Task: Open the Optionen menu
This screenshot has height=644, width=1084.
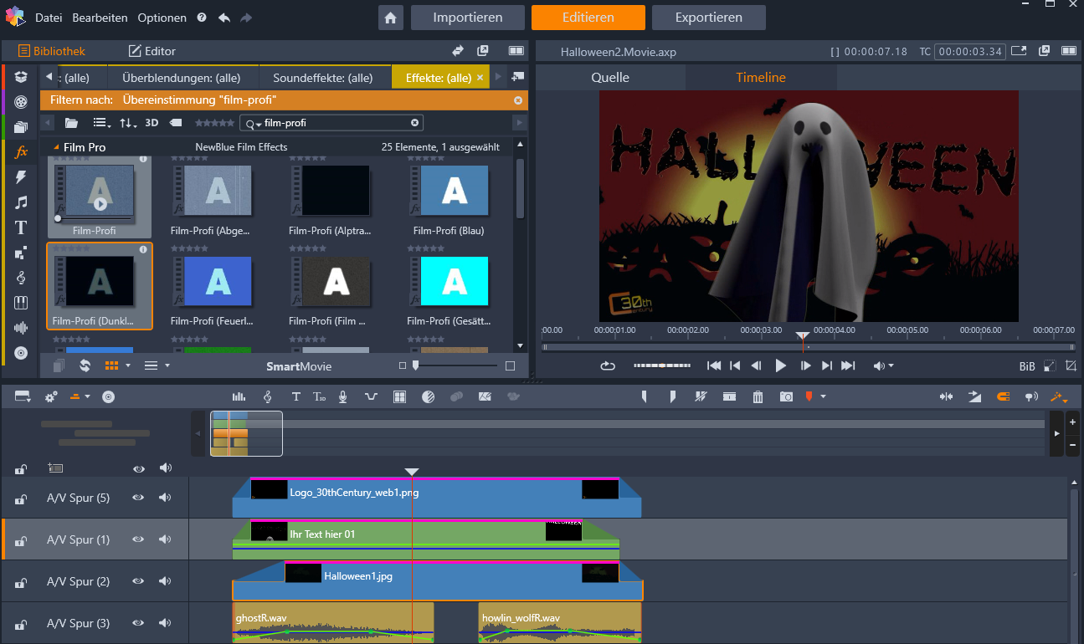Action: pos(162,18)
